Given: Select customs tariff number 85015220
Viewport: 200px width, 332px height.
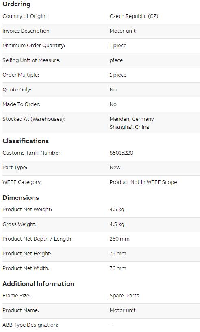Looking at the screenshot, I should [x=121, y=153].
